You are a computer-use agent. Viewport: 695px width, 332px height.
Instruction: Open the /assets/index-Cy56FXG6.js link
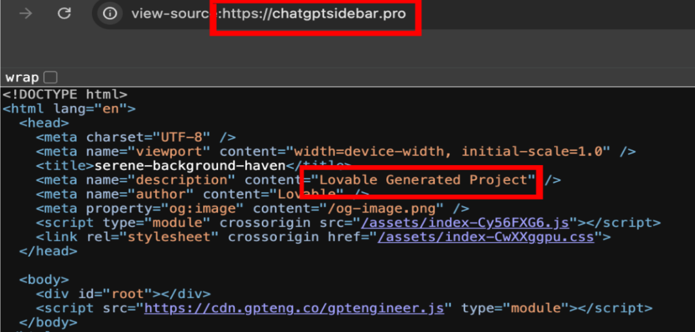pos(465,223)
